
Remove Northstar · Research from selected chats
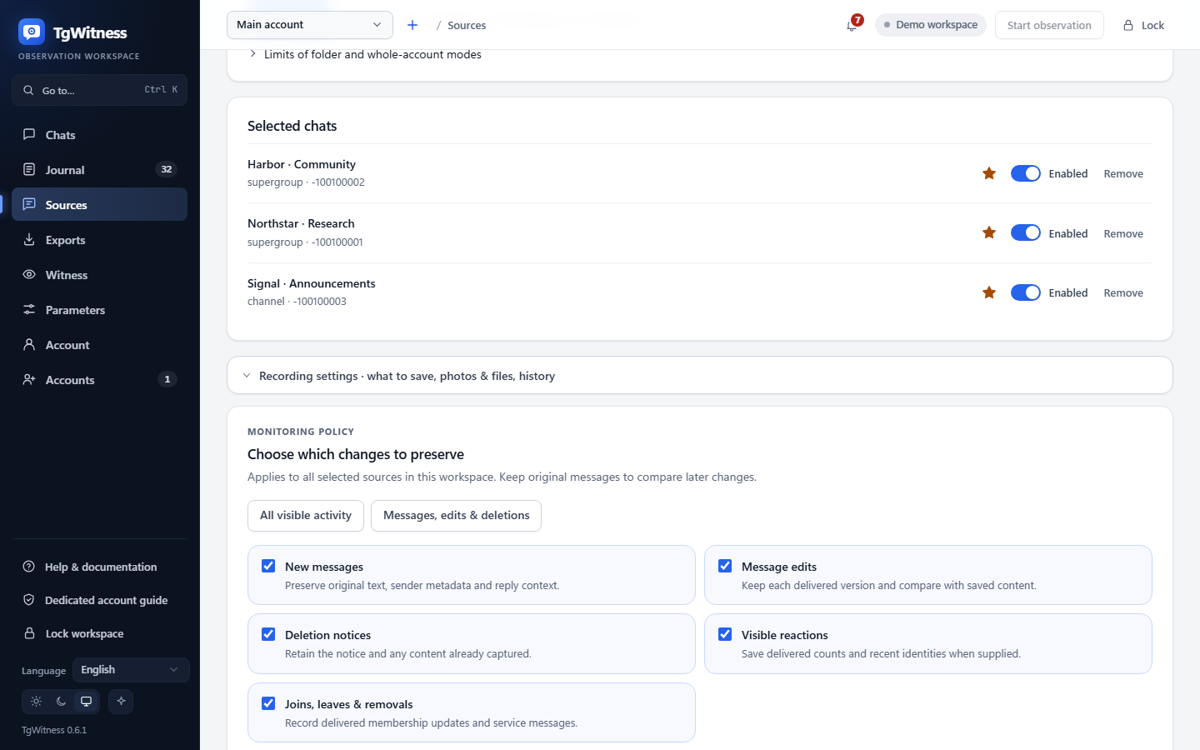[1123, 234]
